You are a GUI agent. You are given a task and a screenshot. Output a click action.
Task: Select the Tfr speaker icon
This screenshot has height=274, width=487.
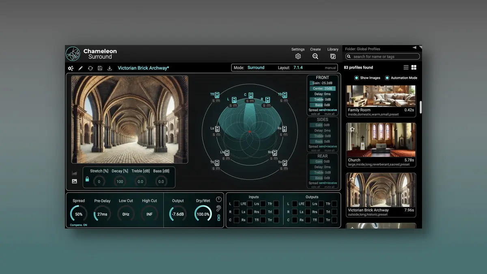[x=285, y=95]
